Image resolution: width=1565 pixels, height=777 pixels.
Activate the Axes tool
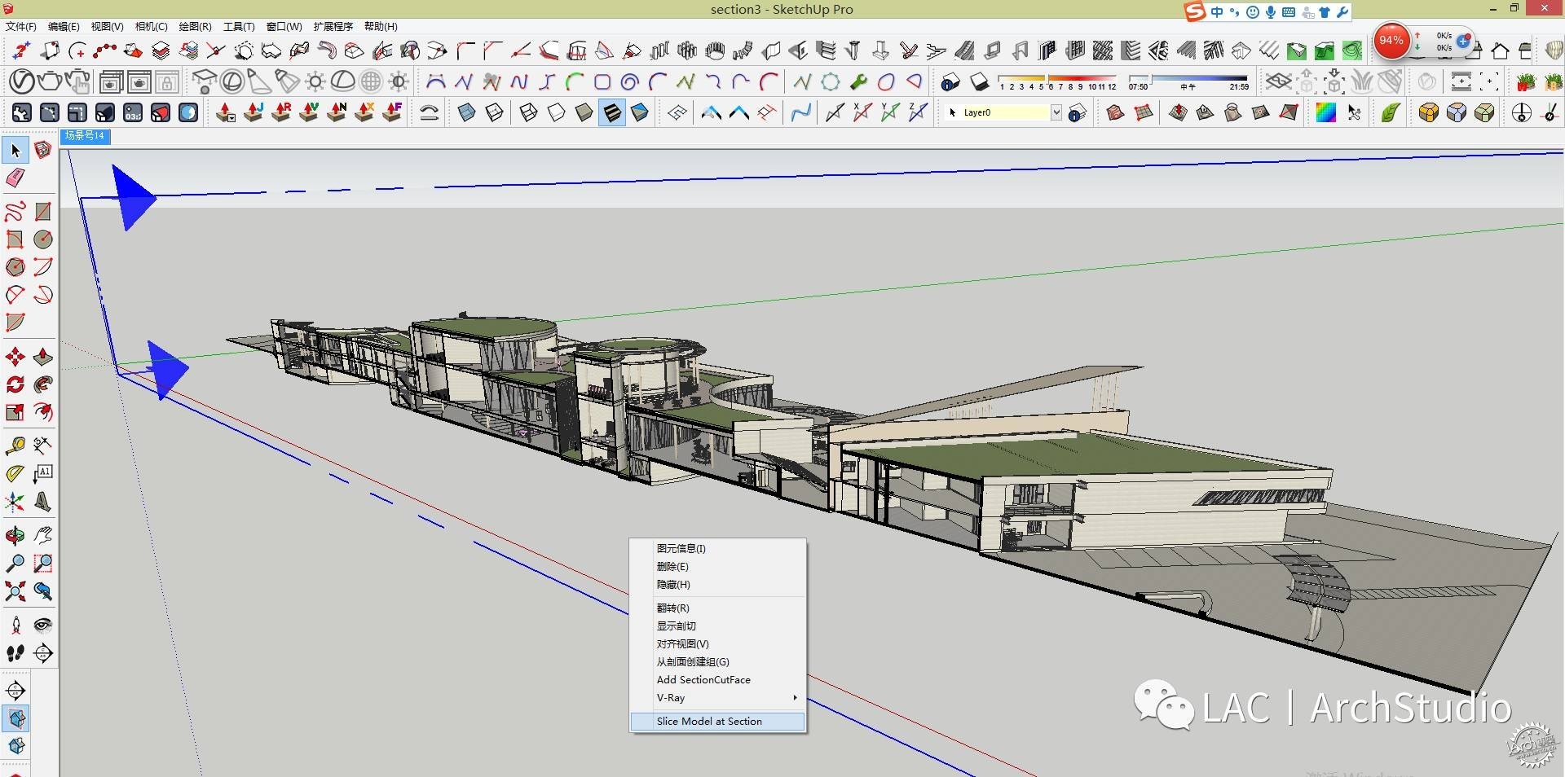(x=15, y=501)
